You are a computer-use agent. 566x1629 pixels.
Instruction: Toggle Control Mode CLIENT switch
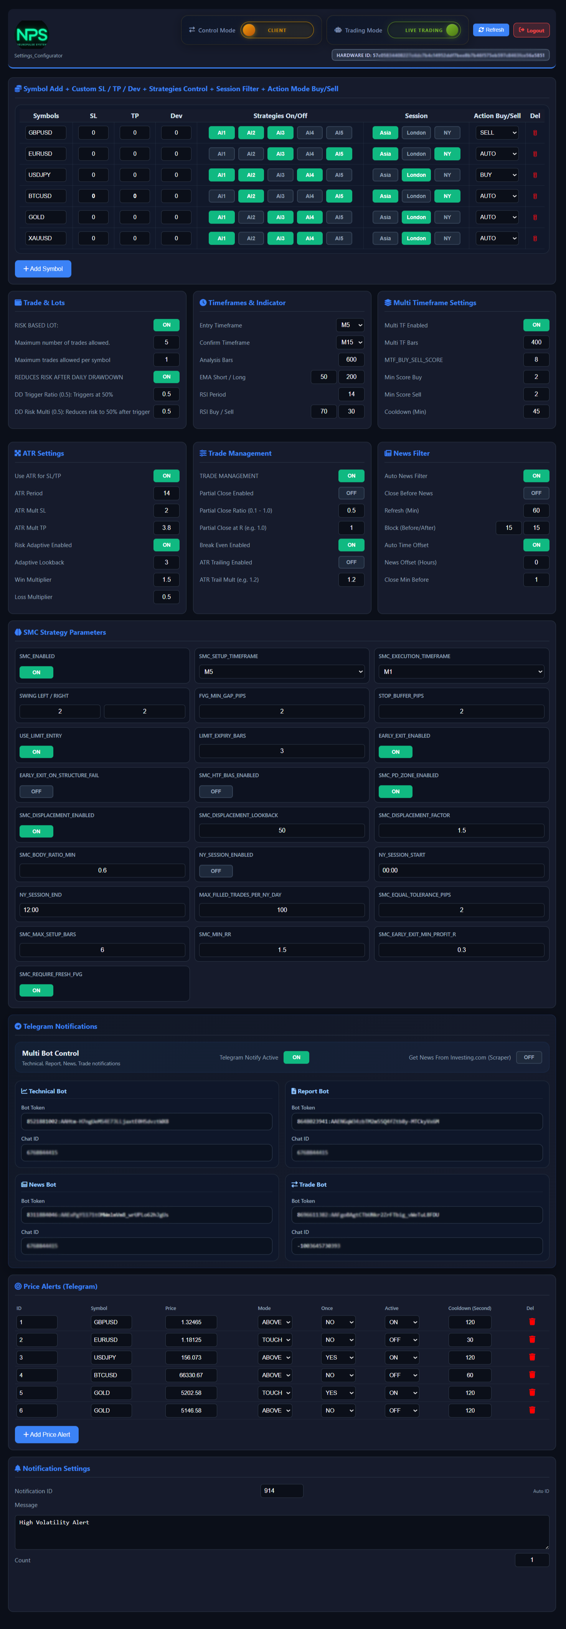click(x=277, y=30)
